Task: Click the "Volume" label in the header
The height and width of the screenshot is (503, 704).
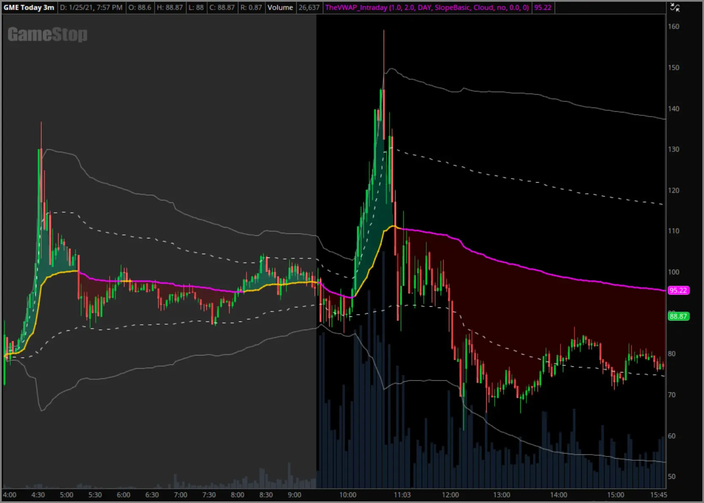Action: (280, 8)
